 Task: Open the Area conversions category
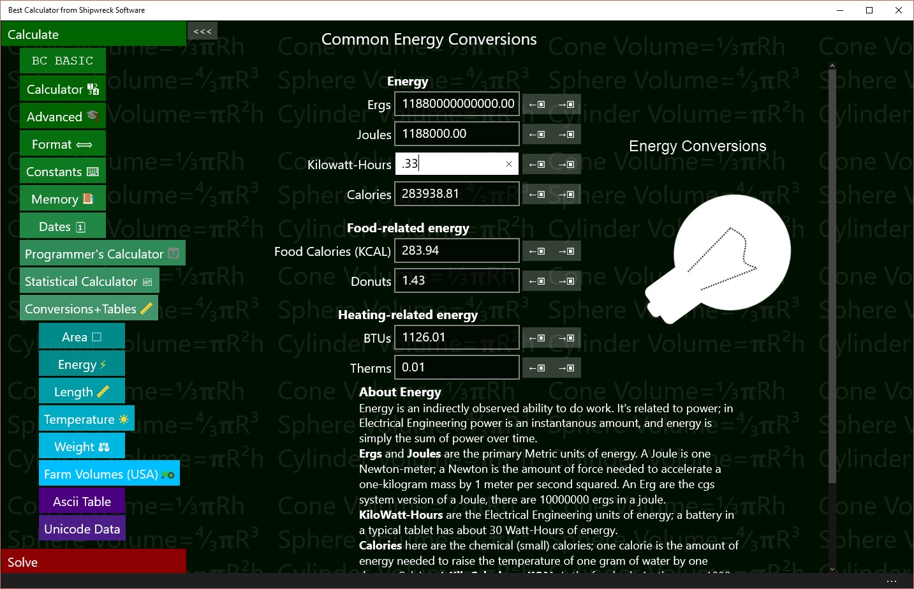click(x=81, y=336)
